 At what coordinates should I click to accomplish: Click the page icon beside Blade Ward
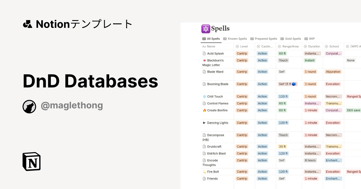click(x=204, y=72)
